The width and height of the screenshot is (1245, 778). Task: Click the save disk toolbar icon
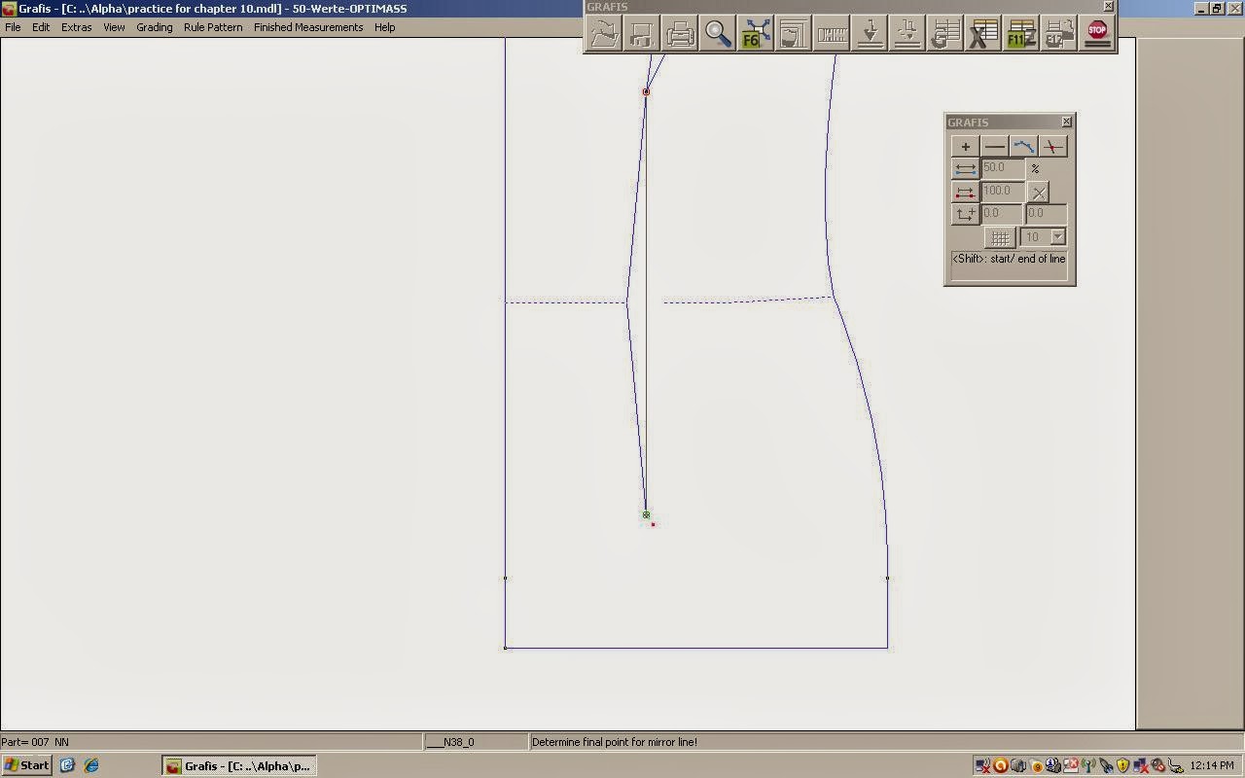click(642, 34)
